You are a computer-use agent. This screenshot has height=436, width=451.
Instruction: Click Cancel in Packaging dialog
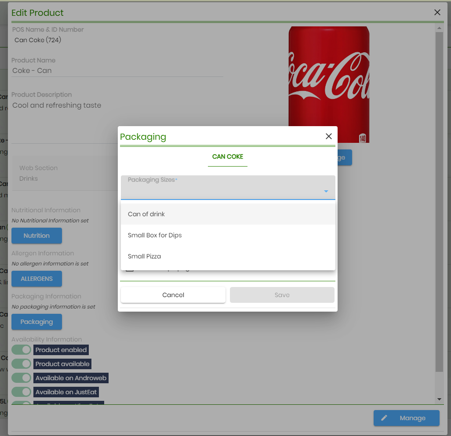pyautogui.click(x=173, y=295)
